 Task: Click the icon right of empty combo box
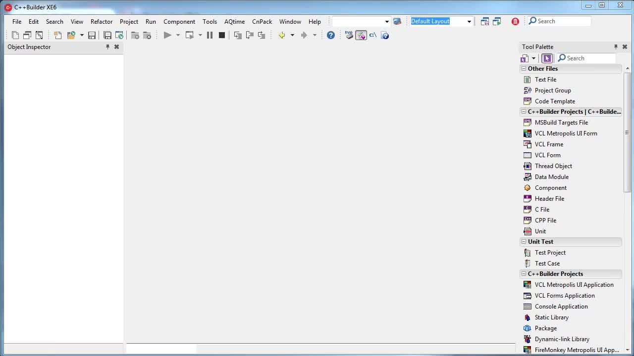point(397,21)
